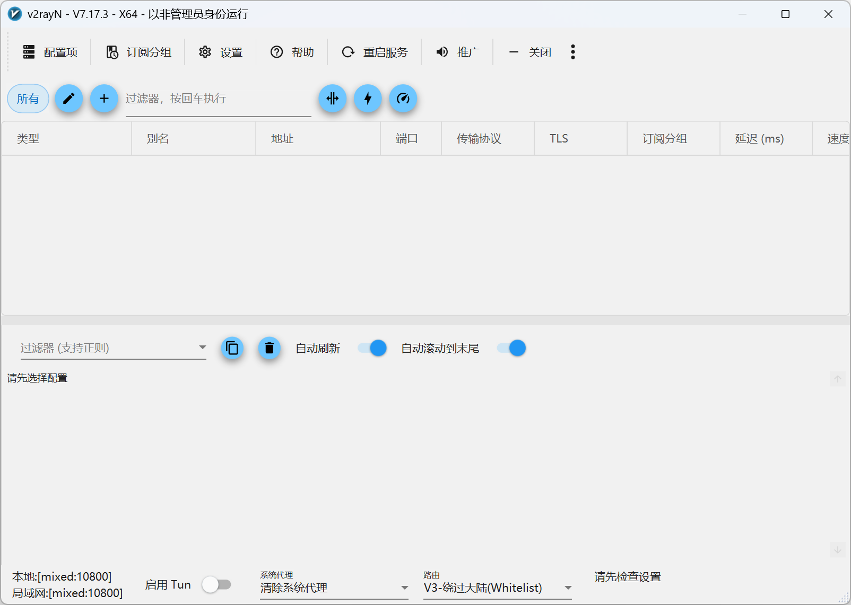Toggle the 自动滚动到末尾 switch
851x605 pixels.
click(x=511, y=348)
